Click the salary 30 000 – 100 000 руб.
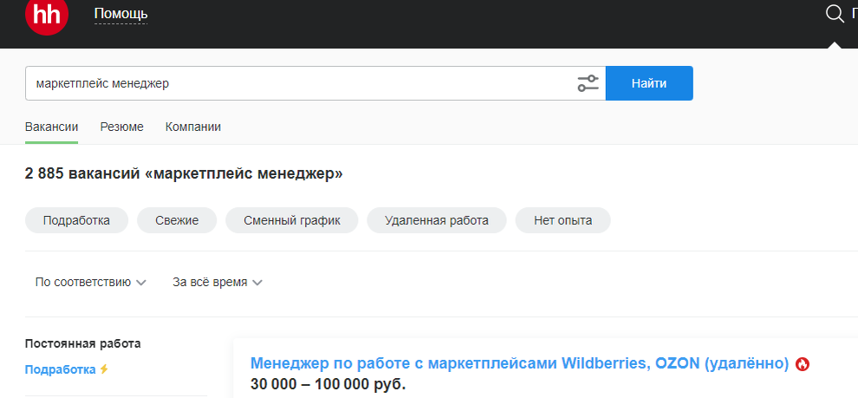The width and height of the screenshot is (858, 398). 328,384
